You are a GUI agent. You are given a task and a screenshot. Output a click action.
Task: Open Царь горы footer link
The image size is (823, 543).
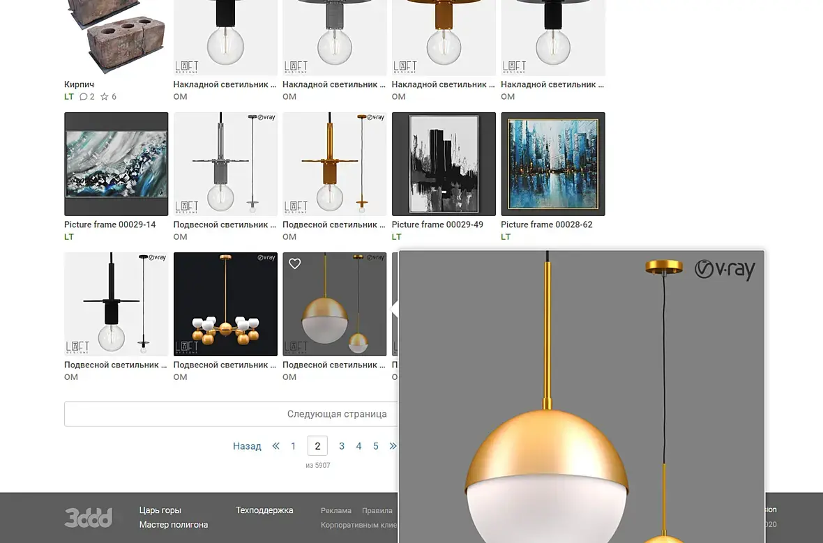coord(160,510)
